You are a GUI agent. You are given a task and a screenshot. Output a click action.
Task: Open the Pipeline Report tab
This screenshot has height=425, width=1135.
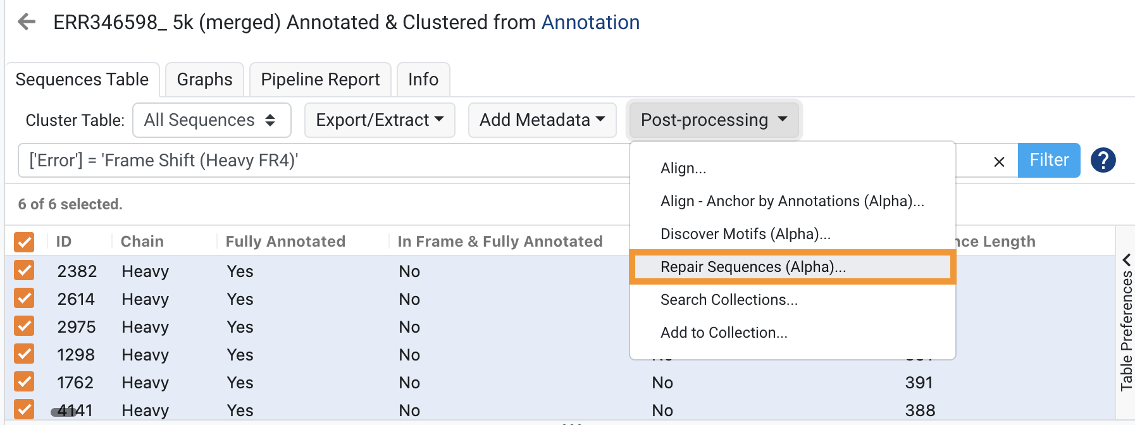click(x=320, y=80)
